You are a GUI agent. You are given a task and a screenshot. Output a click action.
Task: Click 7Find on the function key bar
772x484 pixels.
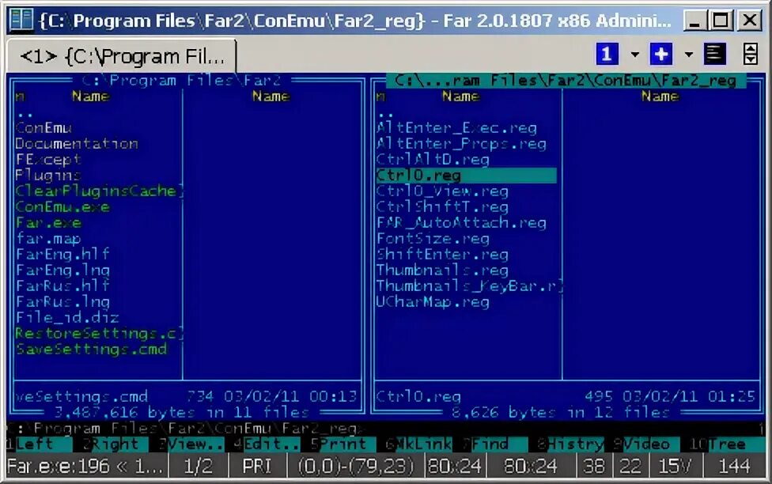tap(486, 444)
